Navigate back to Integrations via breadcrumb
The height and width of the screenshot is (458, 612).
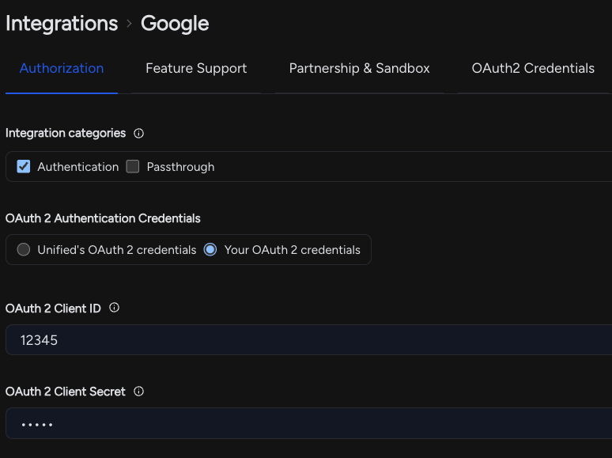click(62, 24)
